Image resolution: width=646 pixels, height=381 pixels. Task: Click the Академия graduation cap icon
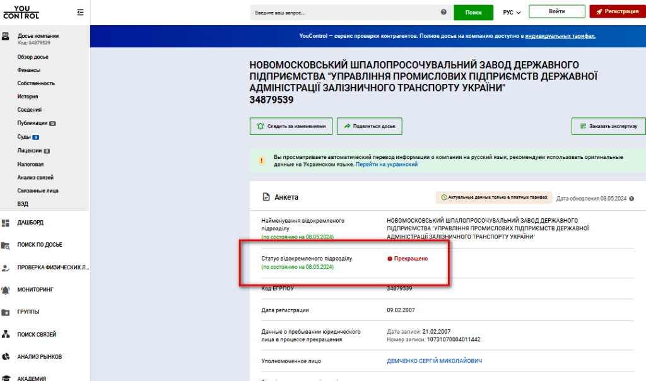5,378
